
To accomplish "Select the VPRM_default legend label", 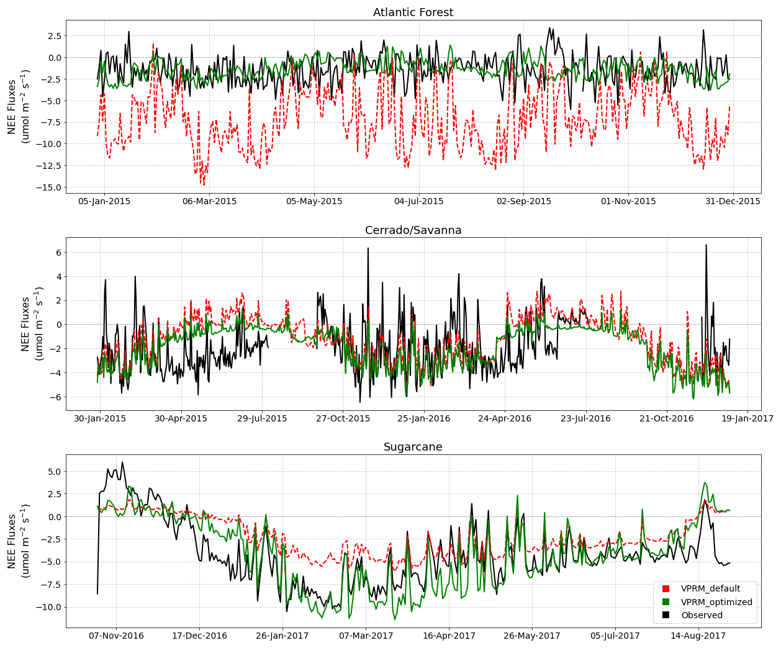I will pos(710,588).
